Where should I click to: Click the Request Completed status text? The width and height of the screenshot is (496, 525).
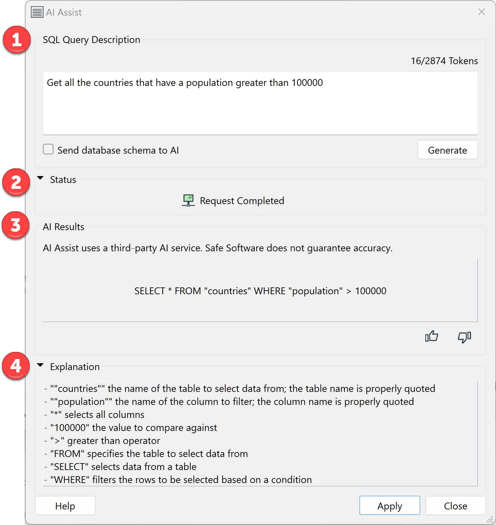click(x=241, y=200)
